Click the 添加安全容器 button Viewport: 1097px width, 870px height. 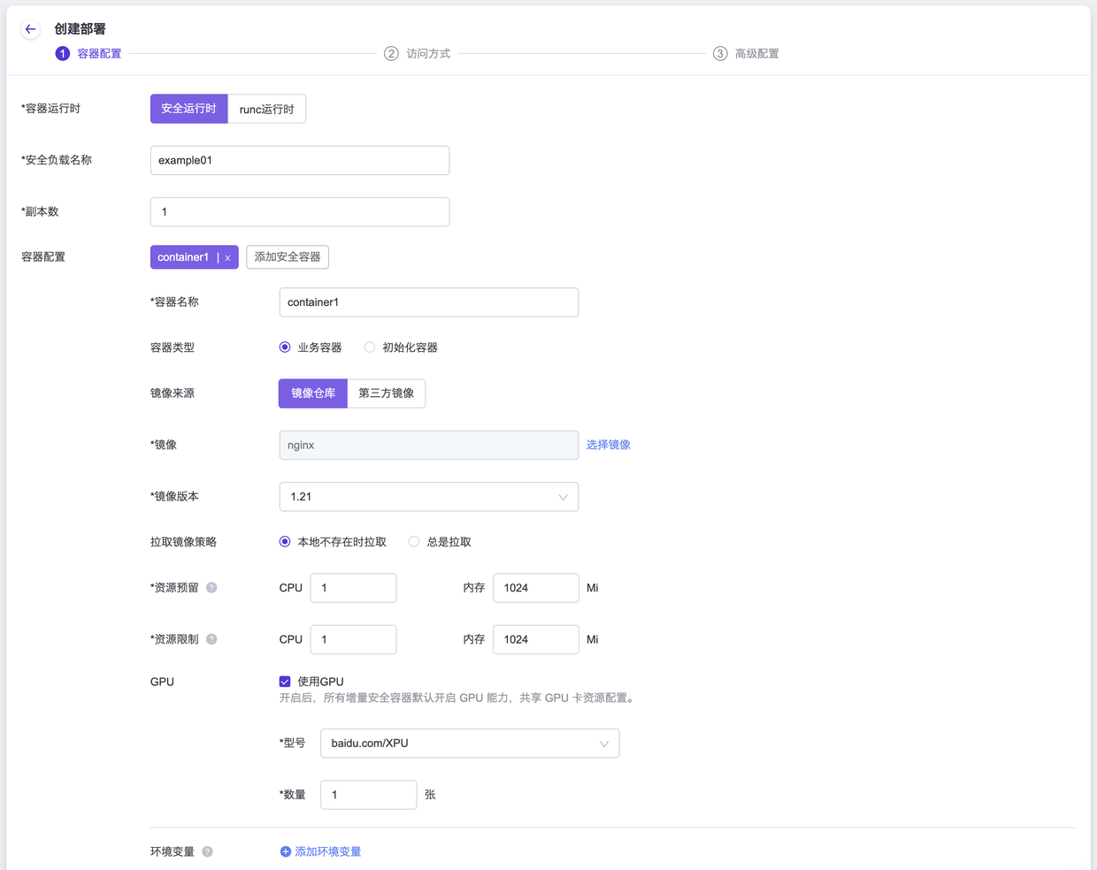pos(288,257)
